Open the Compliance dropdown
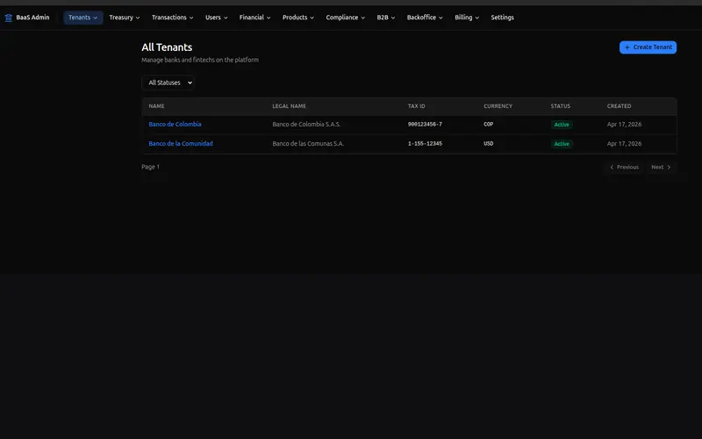Viewport: 702px width, 439px height. (345, 18)
